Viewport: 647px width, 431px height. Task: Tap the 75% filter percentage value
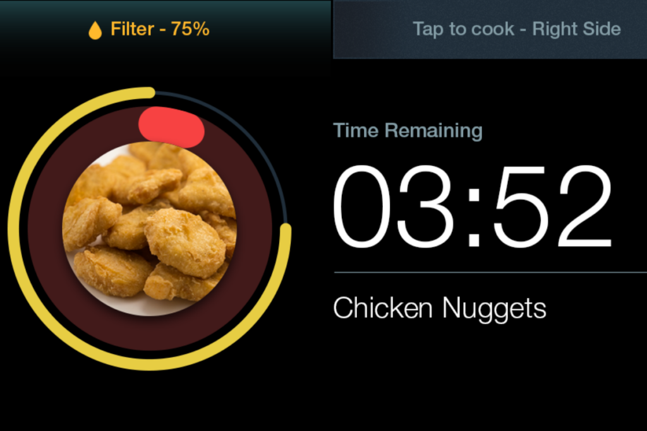(x=190, y=29)
